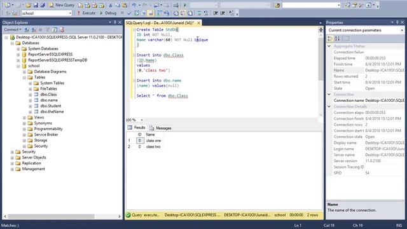Select dbo.theName table in the tree
This screenshot has height=229, width=407.
pyautogui.click(x=52, y=112)
